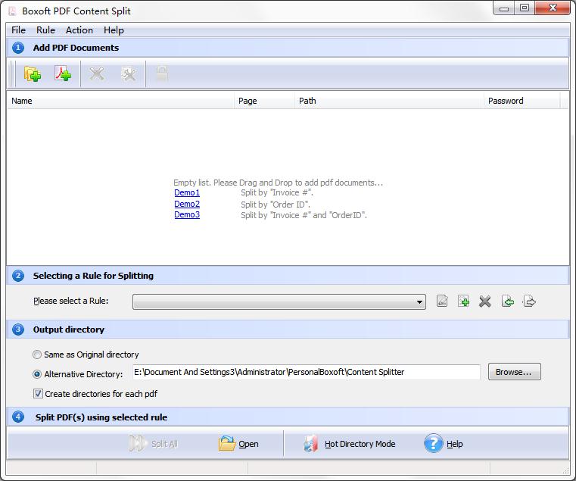Click the Delete Rule X icon
The width and height of the screenshot is (576, 481).
[485, 301]
